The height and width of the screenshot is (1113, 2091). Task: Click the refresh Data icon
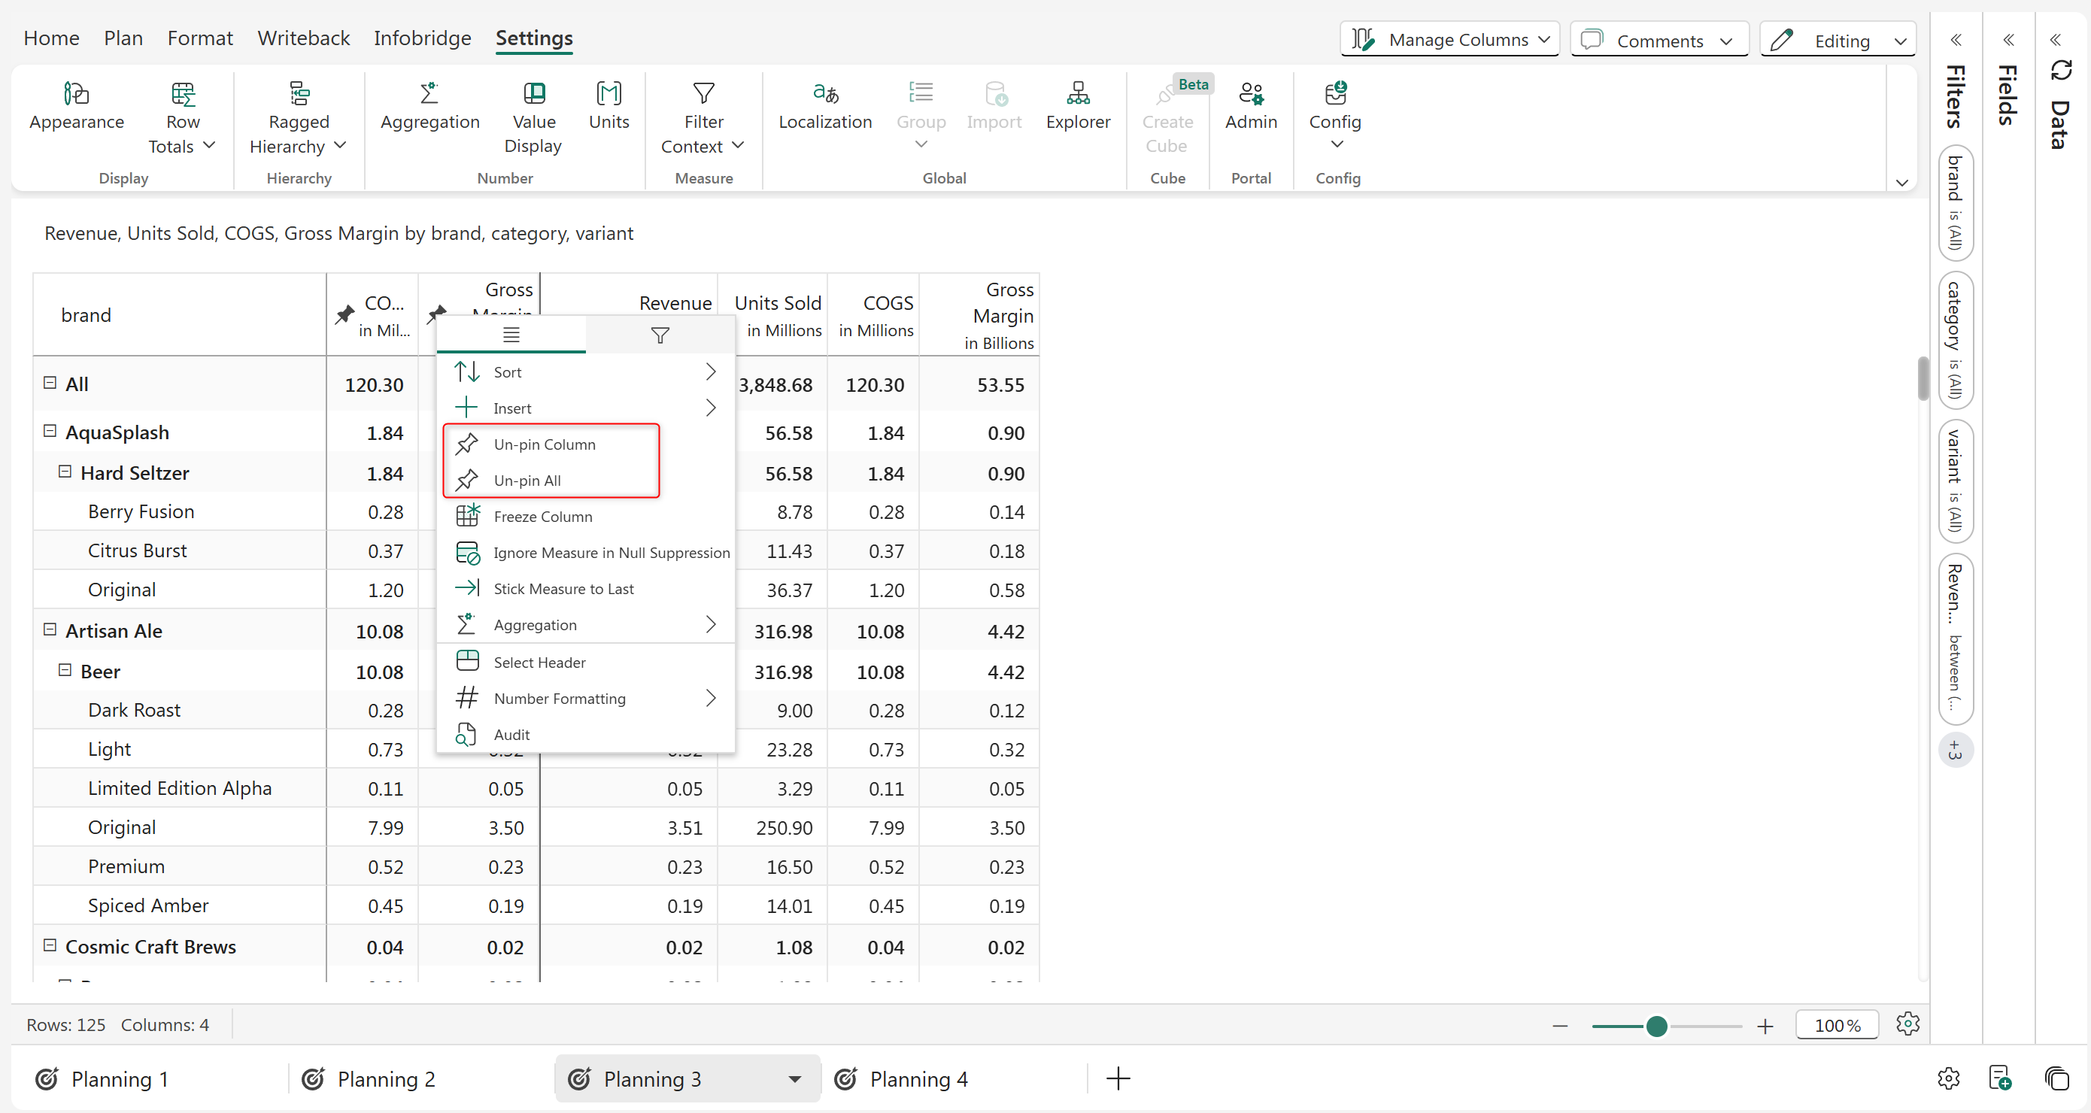(x=2060, y=70)
